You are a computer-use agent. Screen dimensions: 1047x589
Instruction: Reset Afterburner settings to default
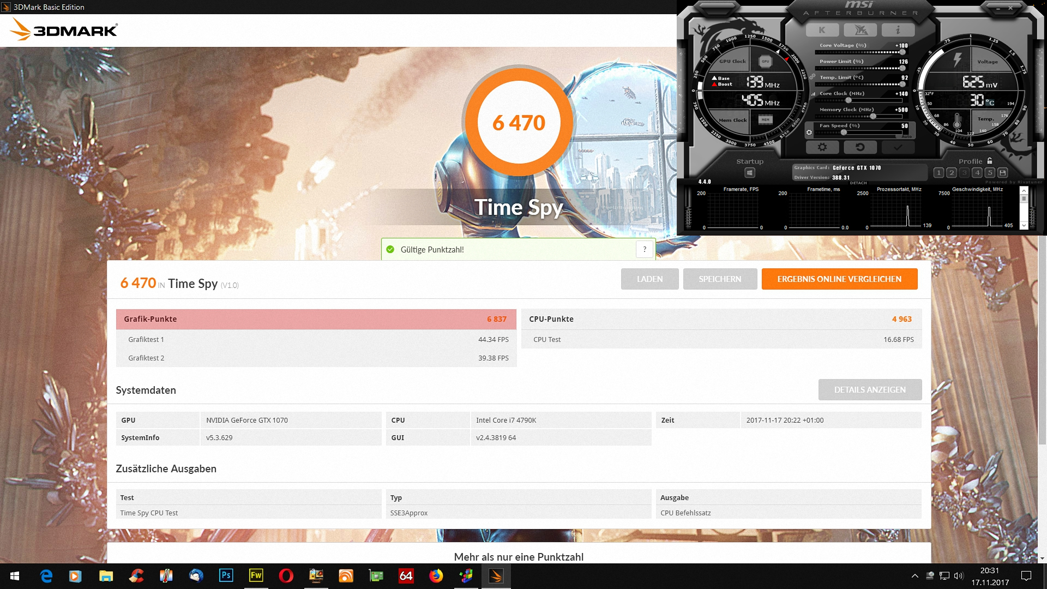(860, 147)
